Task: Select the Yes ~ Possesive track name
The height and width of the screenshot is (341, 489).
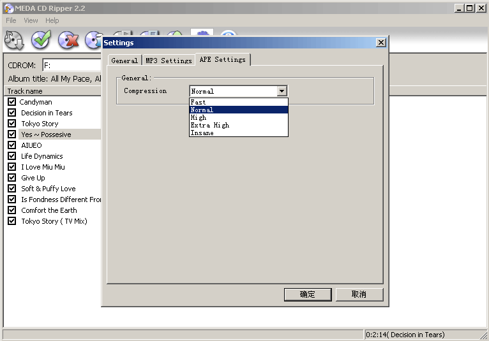Action: (46, 134)
